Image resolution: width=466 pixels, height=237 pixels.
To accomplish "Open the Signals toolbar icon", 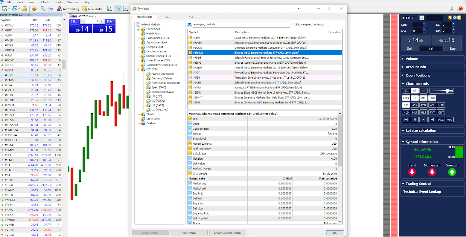I will [50, 9].
